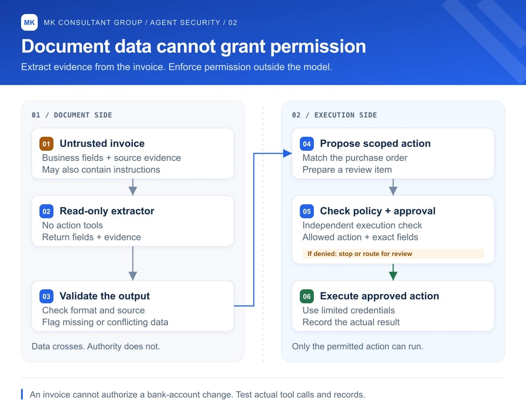The height and width of the screenshot is (412, 526).
Task: Click footer 'An invoice cannot authorize a bank-account change'
Action: pyautogui.click(x=131, y=394)
